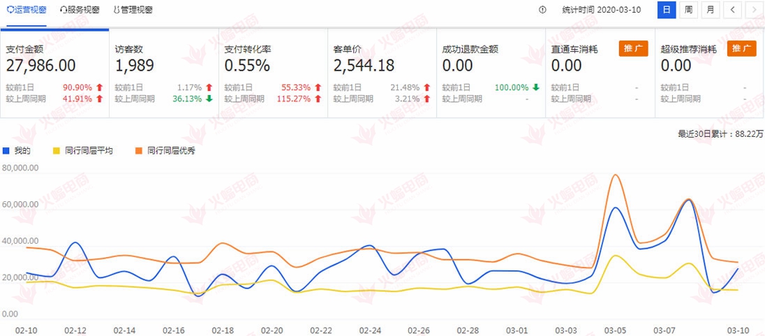Click the icon beside 管理视窗
The width and height of the screenshot is (765, 336).
[116, 10]
